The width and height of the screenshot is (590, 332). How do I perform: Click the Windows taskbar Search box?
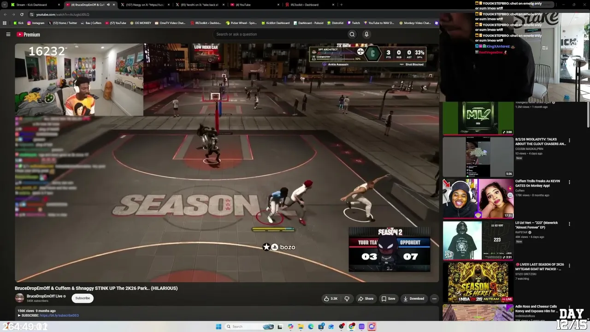point(249,326)
